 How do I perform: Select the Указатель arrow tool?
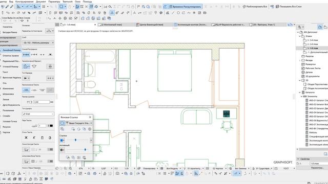coord(8,27)
